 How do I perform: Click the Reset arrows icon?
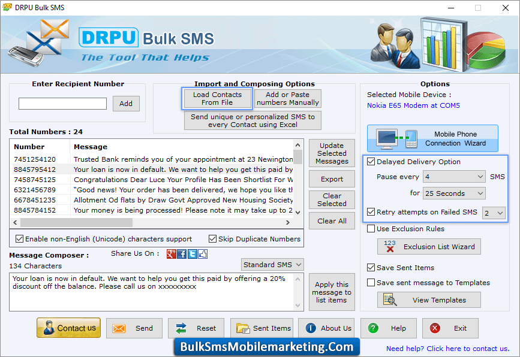pyautogui.click(x=181, y=328)
